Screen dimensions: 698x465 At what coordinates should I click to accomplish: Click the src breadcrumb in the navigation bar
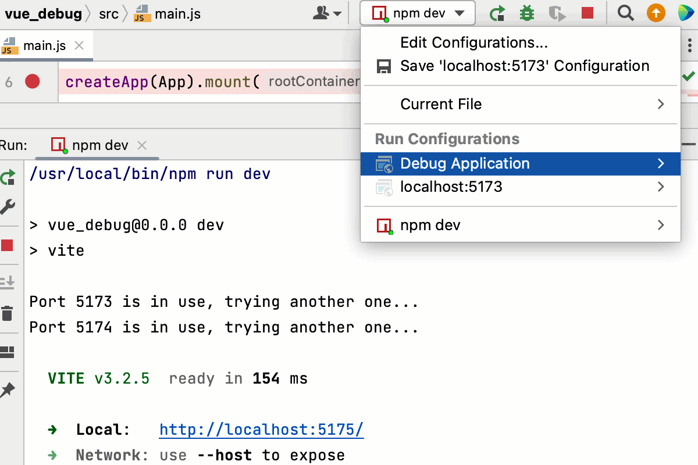(x=109, y=14)
